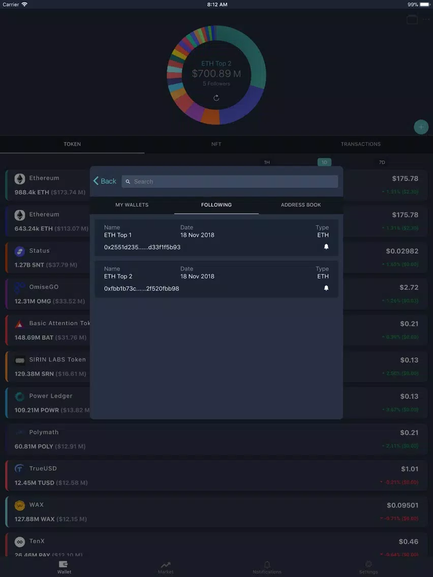Image resolution: width=433 pixels, height=577 pixels.
Task: Open the Address Book tab
Action: pos(301,205)
